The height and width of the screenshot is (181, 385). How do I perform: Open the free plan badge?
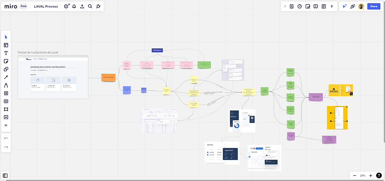pos(23,7)
